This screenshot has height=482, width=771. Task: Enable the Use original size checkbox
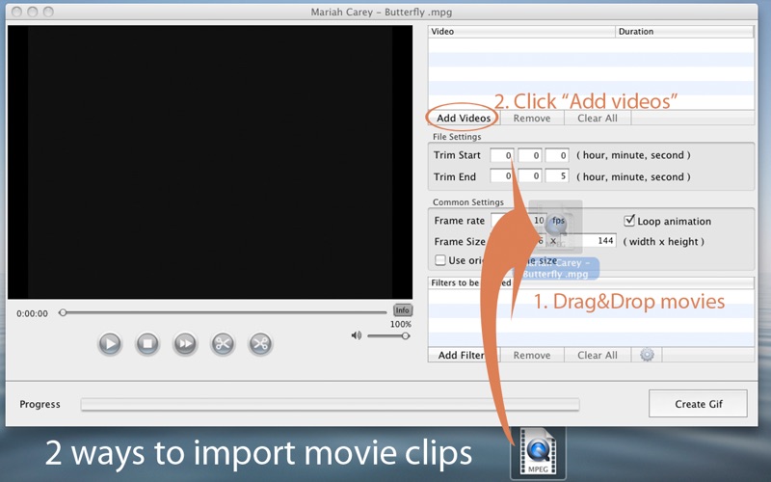[440, 260]
